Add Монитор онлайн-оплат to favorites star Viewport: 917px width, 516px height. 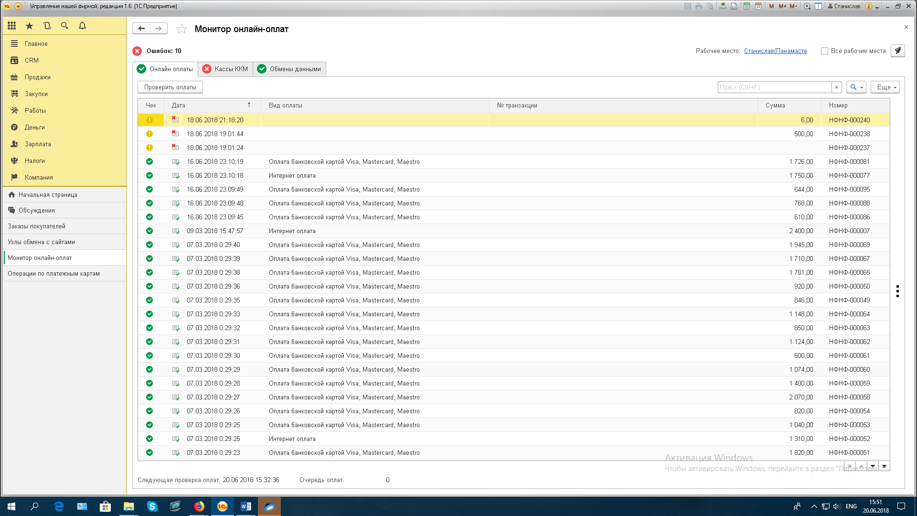tap(181, 29)
